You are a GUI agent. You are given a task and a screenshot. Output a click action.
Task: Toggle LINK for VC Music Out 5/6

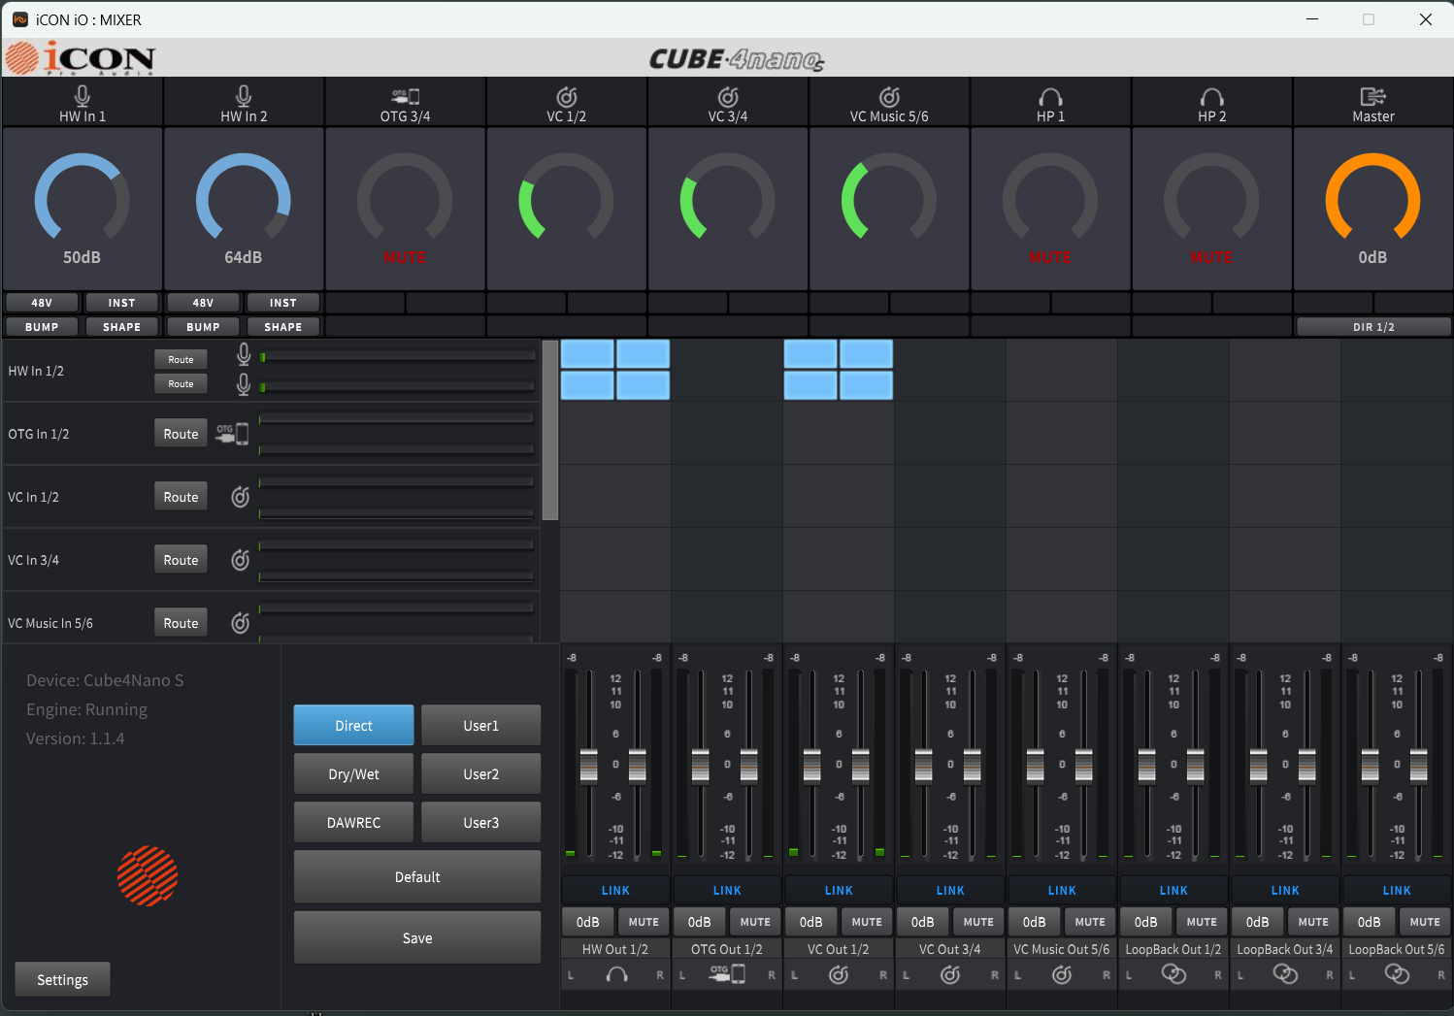point(1062,890)
